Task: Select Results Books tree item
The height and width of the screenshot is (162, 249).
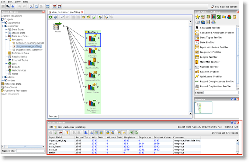Action: point(18,57)
